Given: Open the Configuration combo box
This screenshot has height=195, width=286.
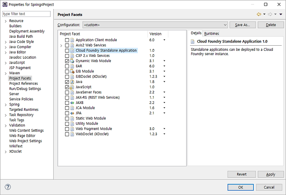Looking at the screenshot, I should pyautogui.click(x=155, y=25).
